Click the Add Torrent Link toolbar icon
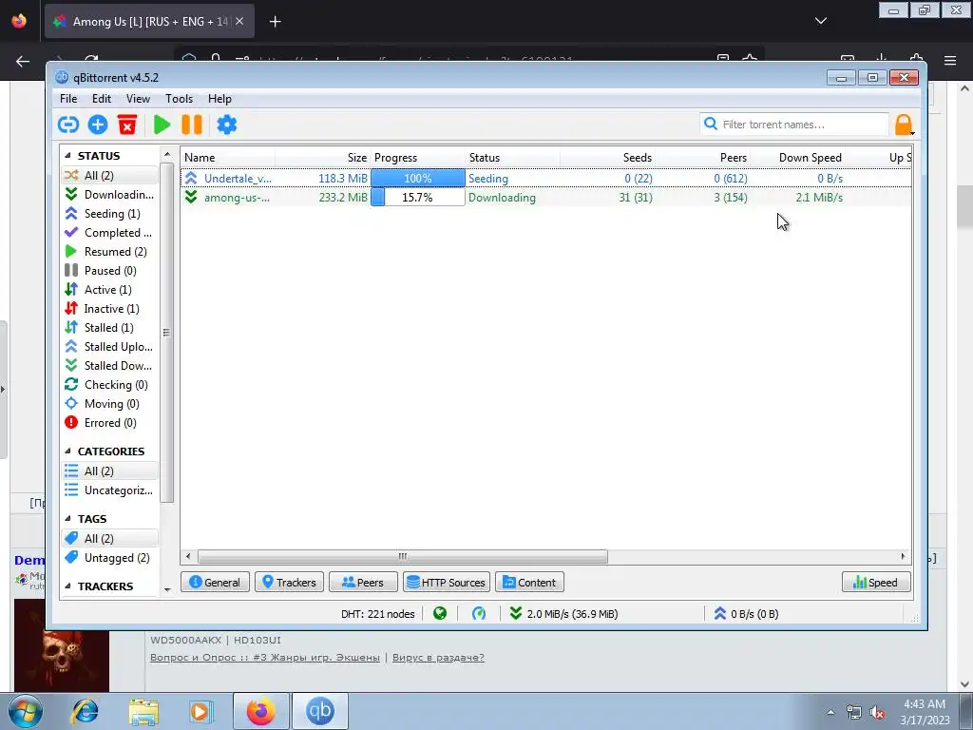 [68, 125]
